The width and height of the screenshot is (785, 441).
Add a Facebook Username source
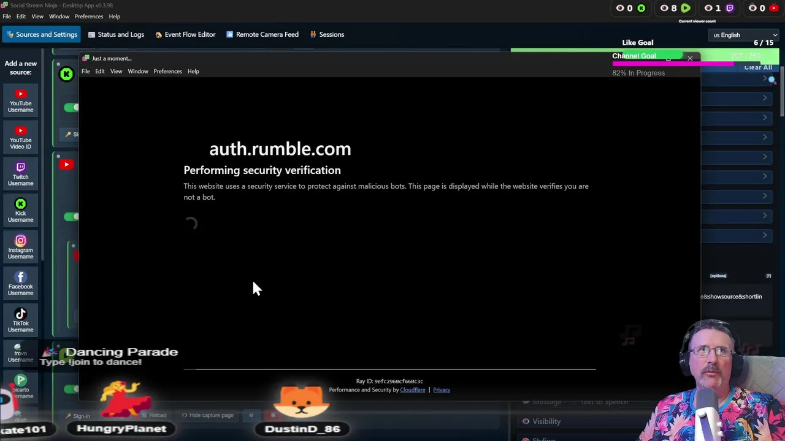pos(20,284)
